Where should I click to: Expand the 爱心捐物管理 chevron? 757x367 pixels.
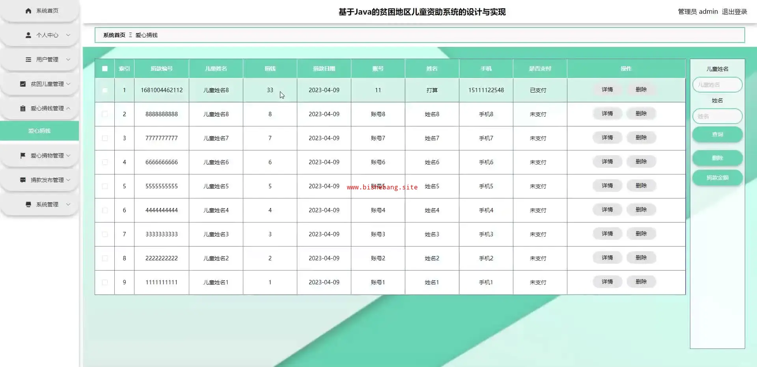[x=68, y=156]
